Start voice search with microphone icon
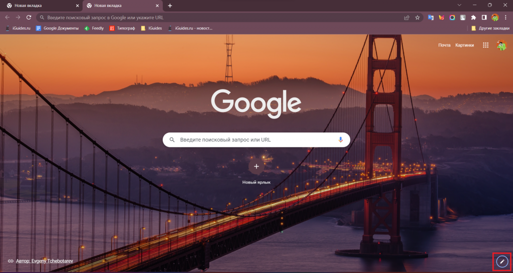513x273 pixels. pyautogui.click(x=341, y=140)
